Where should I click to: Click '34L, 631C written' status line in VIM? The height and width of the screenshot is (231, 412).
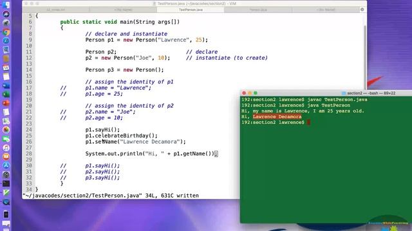pos(172,196)
